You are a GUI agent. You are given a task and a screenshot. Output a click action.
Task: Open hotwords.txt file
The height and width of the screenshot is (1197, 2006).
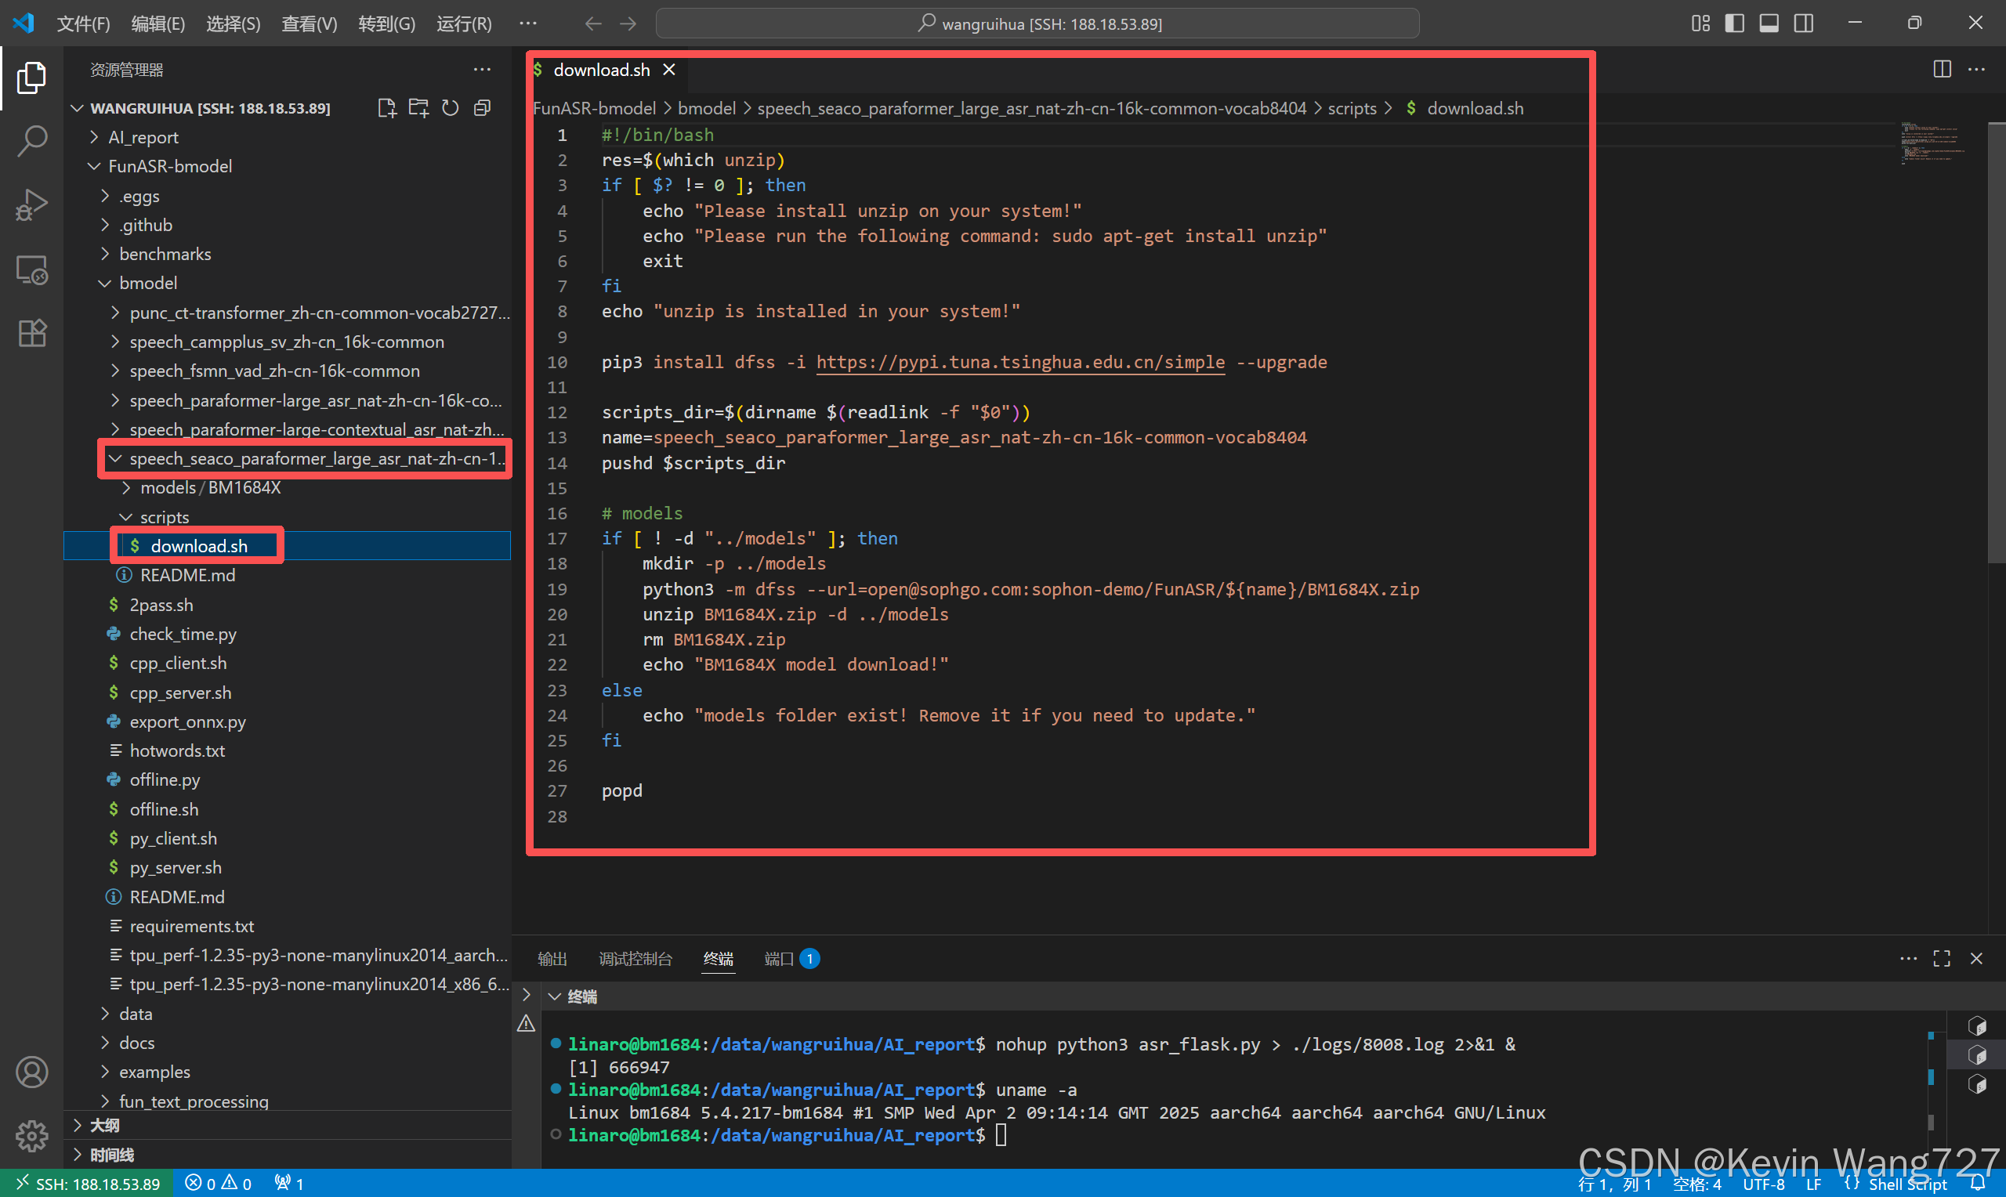tap(287, 751)
